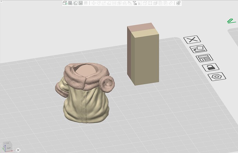
Task: Click the Front face of the view cube
Action: pos(9,148)
